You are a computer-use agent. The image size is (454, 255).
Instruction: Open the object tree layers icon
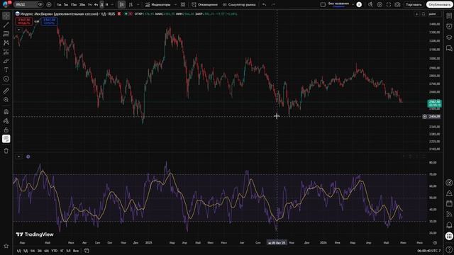tap(449, 38)
